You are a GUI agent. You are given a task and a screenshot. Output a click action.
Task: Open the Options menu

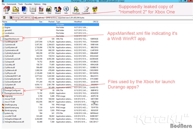click(x=37, y=4)
